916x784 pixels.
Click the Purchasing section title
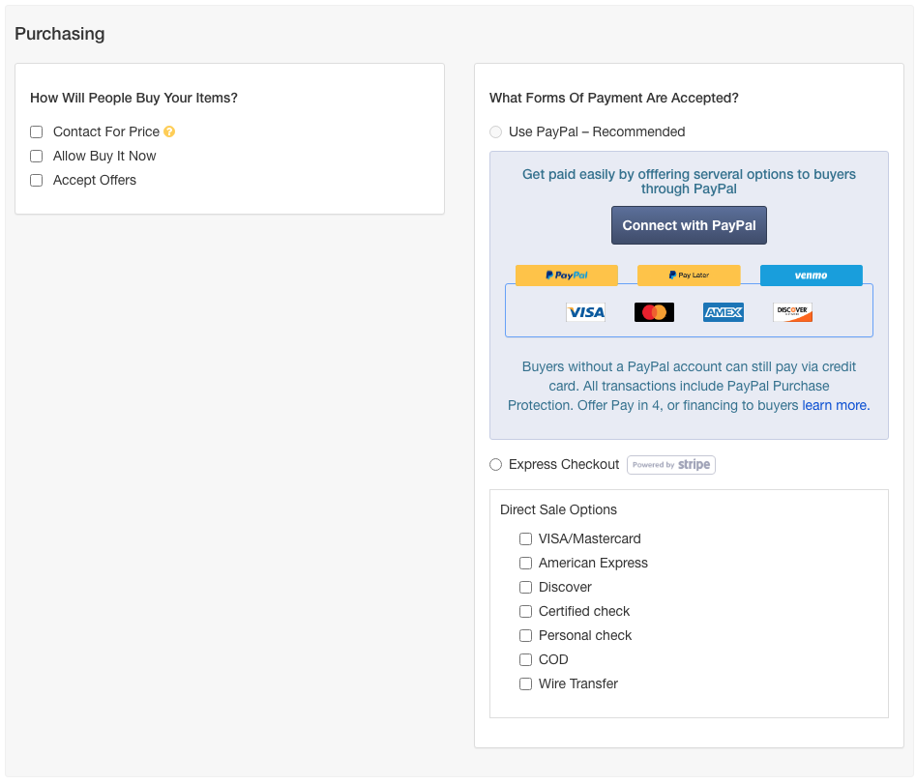(60, 34)
